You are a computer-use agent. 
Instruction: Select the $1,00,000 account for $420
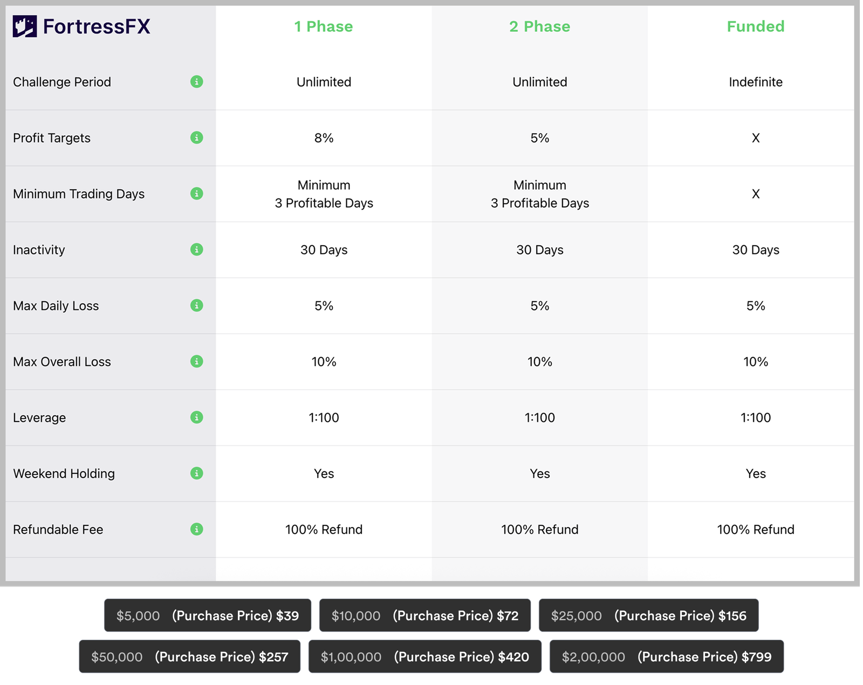coord(425,657)
